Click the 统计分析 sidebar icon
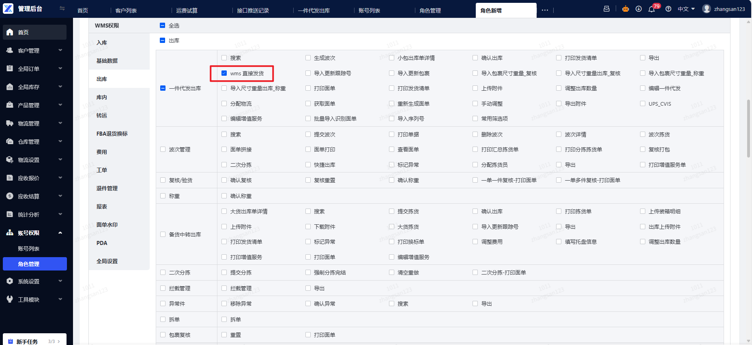This screenshot has width=752, height=345. [10, 214]
